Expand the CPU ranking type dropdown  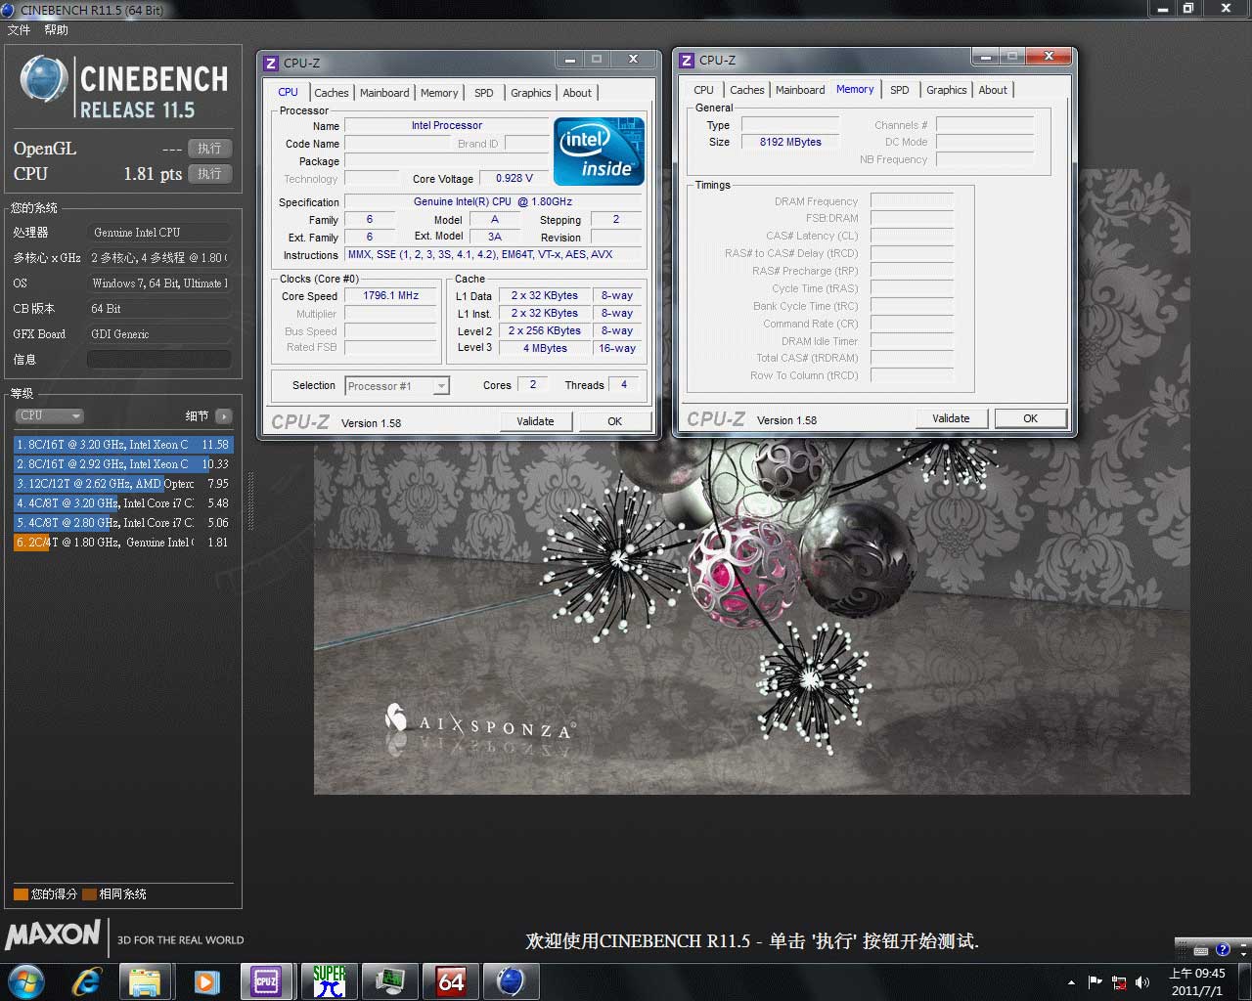click(49, 415)
